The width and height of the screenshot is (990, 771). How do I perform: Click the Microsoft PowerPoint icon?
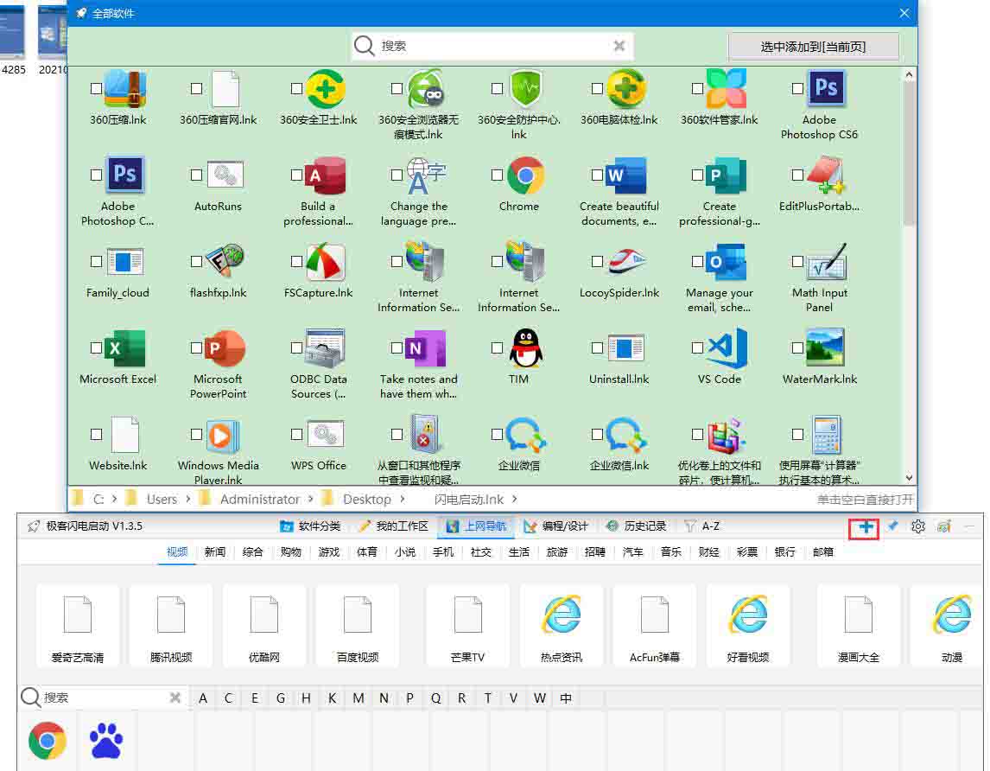coord(225,347)
